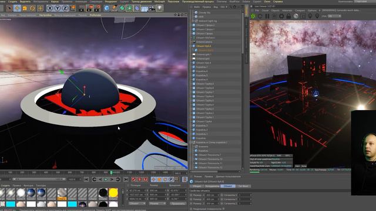Toggle parameter keyframe P icon
The width and height of the screenshot is (376, 211).
(171, 179)
